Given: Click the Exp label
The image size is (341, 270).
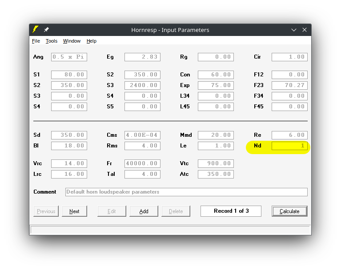Looking at the screenshot, I should coord(185,85).
